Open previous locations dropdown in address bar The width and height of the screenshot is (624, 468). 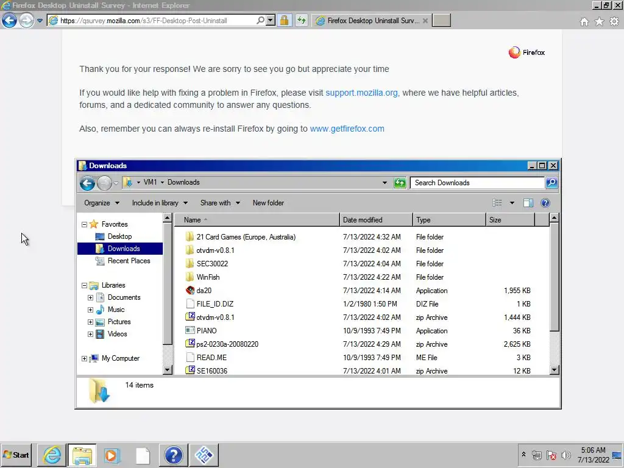[x=385, y=183]
